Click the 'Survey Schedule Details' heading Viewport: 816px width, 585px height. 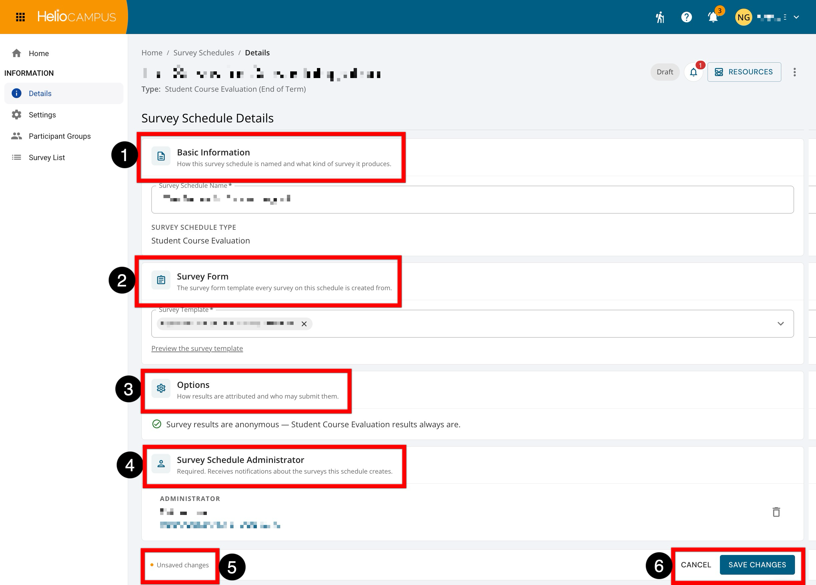[208, 118]
